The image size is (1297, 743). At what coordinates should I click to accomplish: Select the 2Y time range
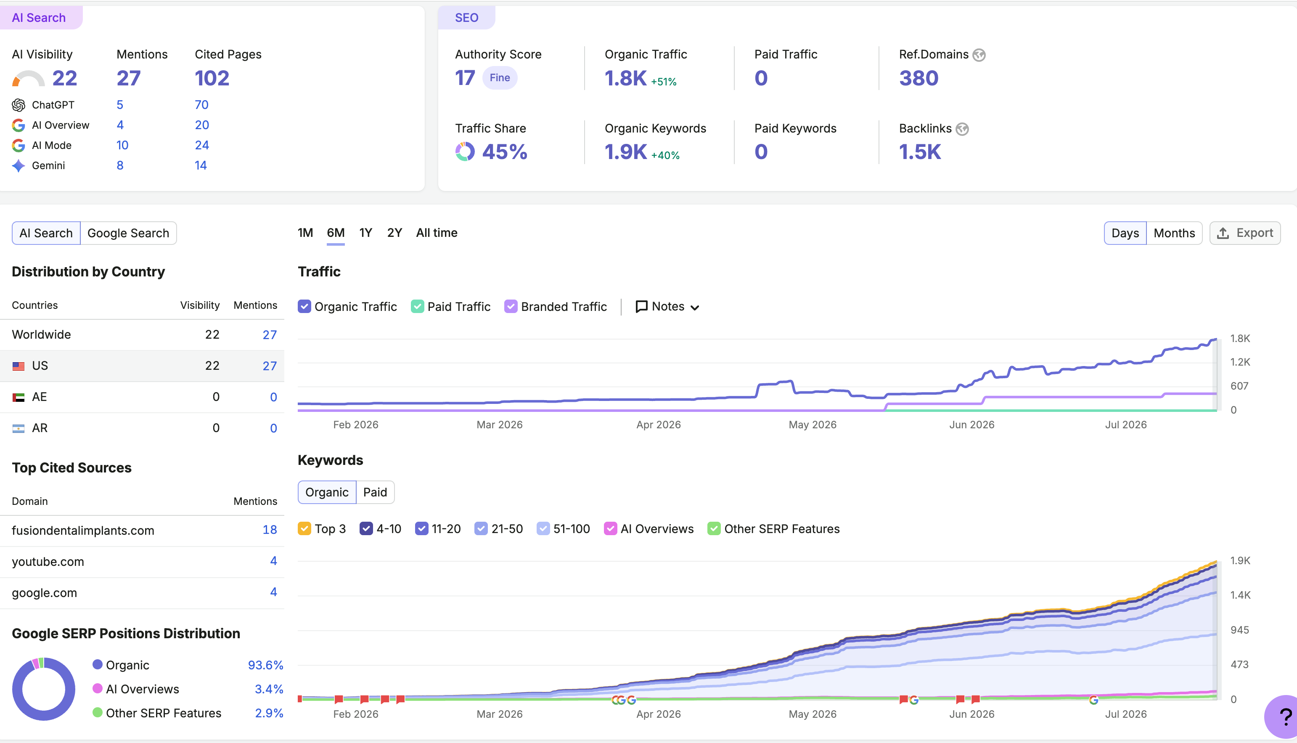coord(394,233)
